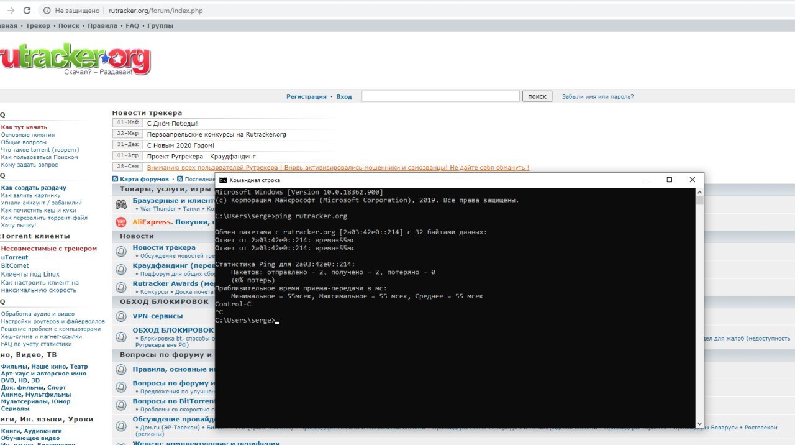
Task: Click the поиск button
Action: 537,96
